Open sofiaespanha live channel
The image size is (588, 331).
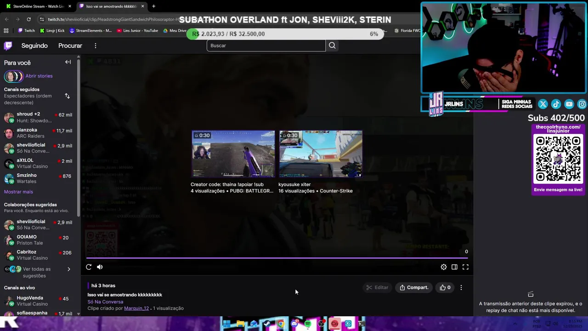(38, 314)
